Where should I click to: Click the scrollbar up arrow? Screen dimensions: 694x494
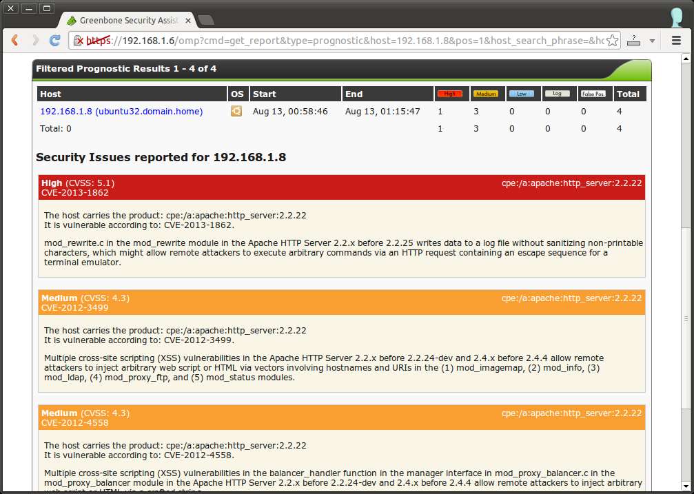point(686,58)
